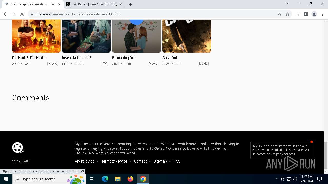328x184 pixels.
Task: Open the Cash Out poster
Action: (x=187, y=36)
